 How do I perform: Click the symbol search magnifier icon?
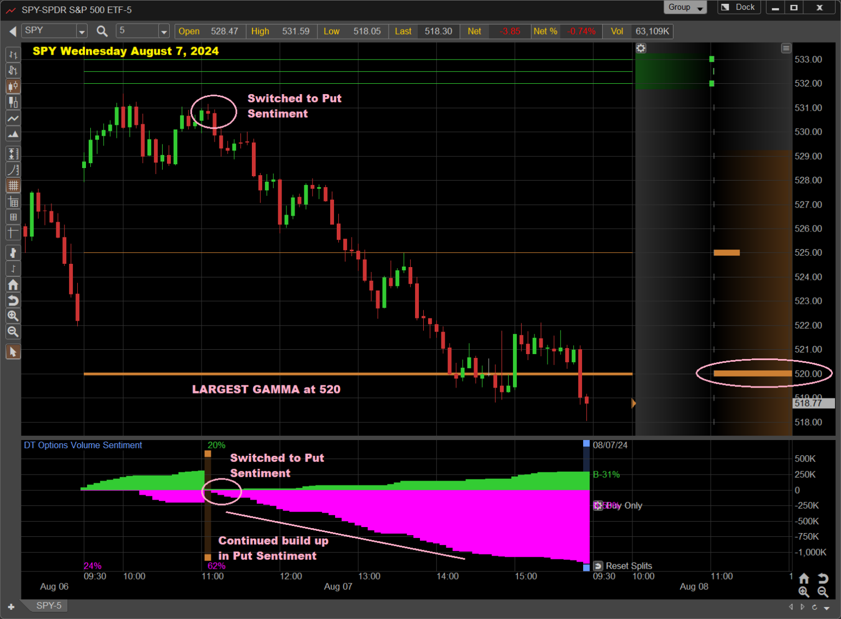[102, 31]
